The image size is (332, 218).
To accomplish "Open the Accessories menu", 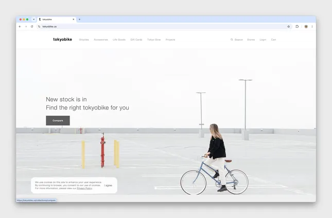I will click(x=101, y=40).
